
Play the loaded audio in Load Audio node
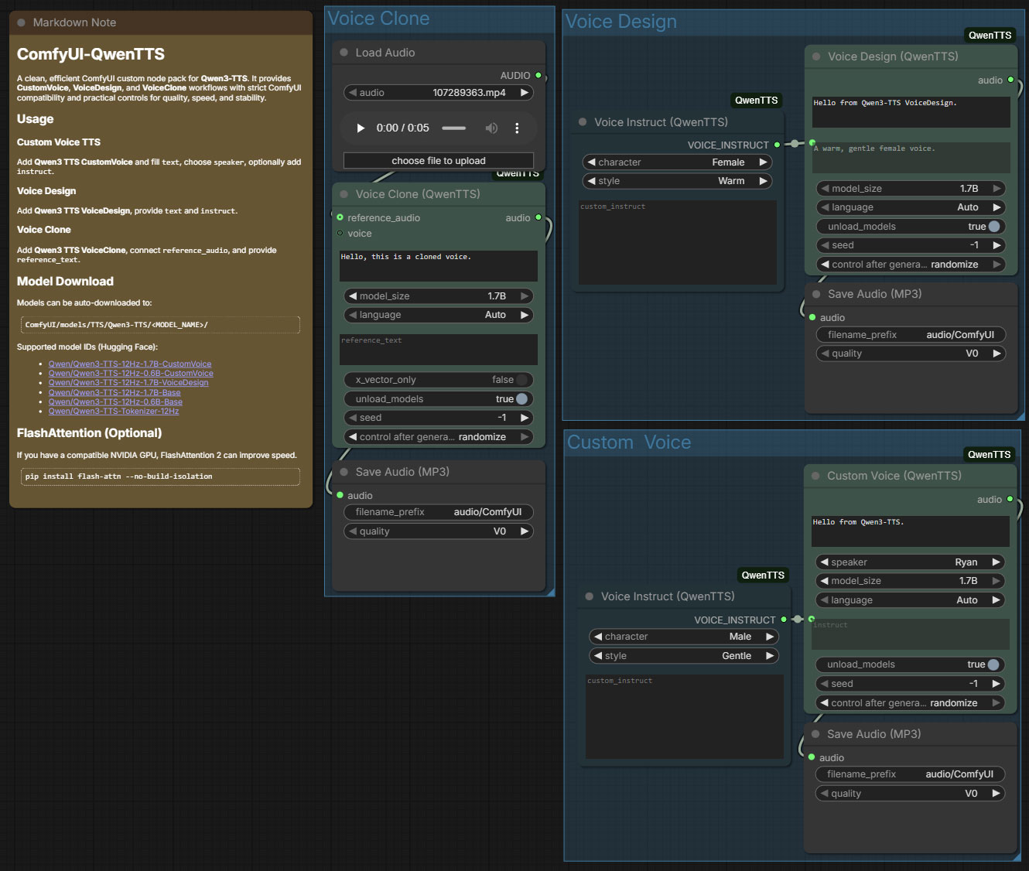click(x=361, y=128)
